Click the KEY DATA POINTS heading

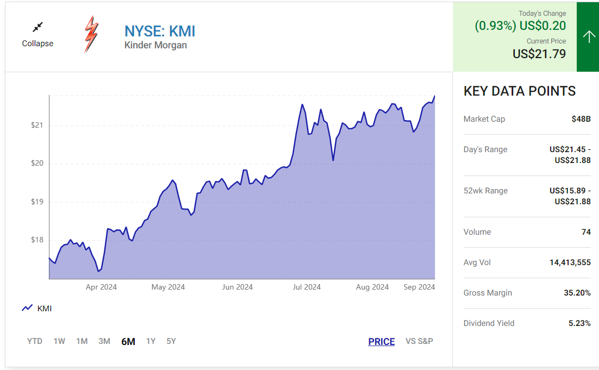(x=520, y=91)
